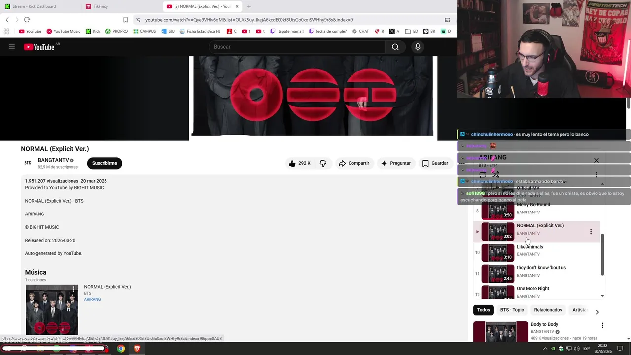Image resolution: width=631 pixels, height=355 pixels.
Task: Select the Relacionados filter chip
Action: pyautogui.click(x=548, y=310)
